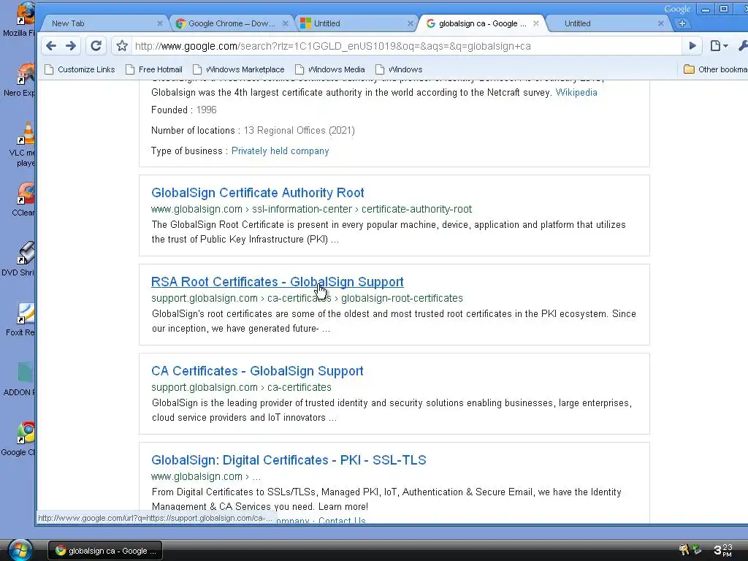Reload the page with refresh icon
The width and height of the screenshot is (748, 561).
coord(96,46)
